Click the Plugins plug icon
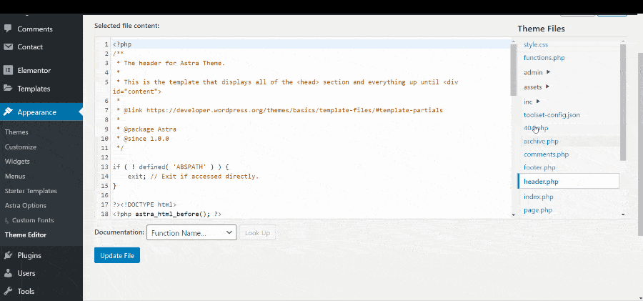Screen dimensions: 643x301 tap(8, 255)
